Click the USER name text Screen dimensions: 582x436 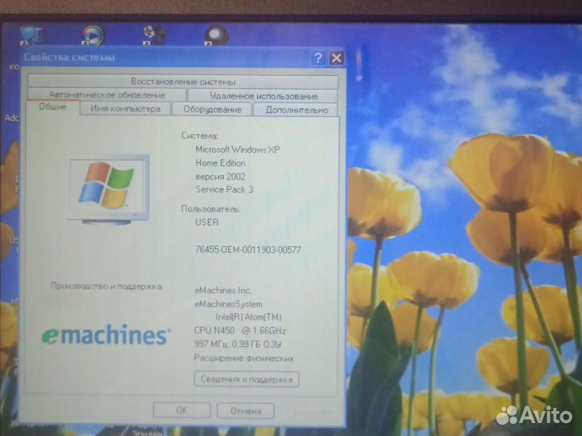[x=207, y=223]
